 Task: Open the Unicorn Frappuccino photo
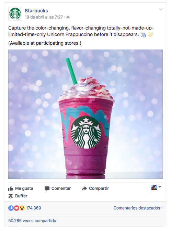(86, 114)
